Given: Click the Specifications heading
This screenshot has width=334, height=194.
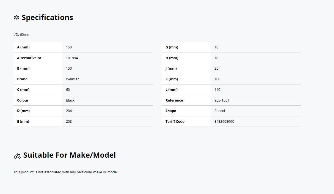Looking at the screenshot, I should [x=47, y=17].
